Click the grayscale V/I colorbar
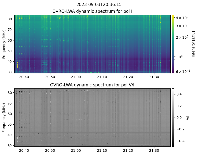The height and width of the screenshot is (155, 198). click(173, 118)
